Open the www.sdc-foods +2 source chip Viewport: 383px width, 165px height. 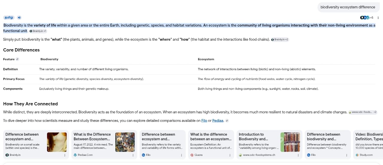363,112
